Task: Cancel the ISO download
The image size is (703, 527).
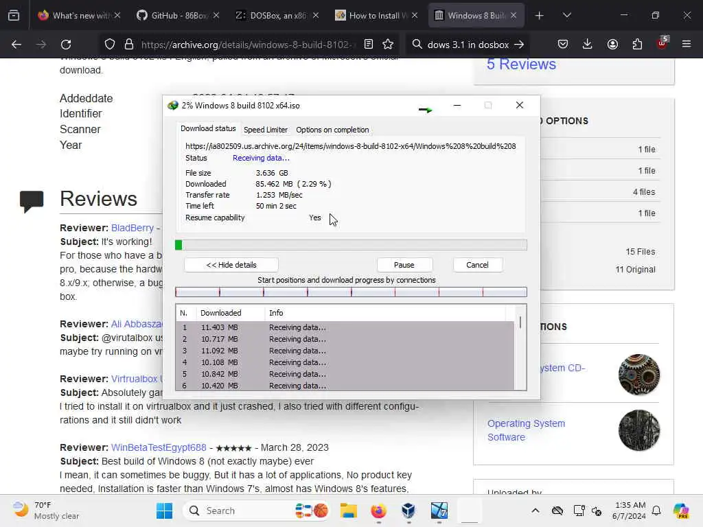Action: click(x=478, y=265)
